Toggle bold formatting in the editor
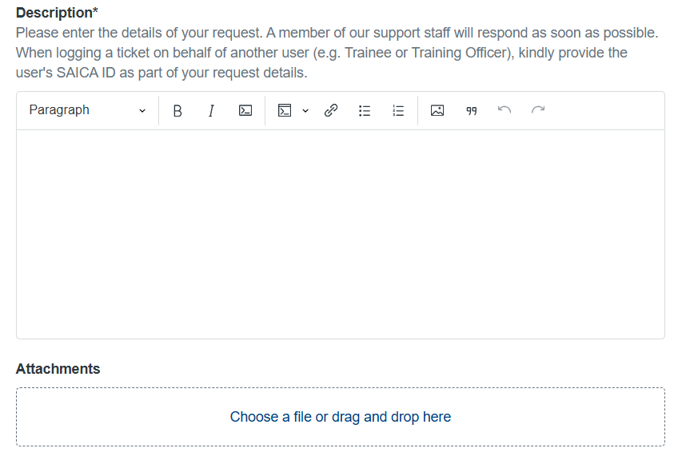Screen dimensions: 690x456 pyautogui.click(x=177, y=111)
